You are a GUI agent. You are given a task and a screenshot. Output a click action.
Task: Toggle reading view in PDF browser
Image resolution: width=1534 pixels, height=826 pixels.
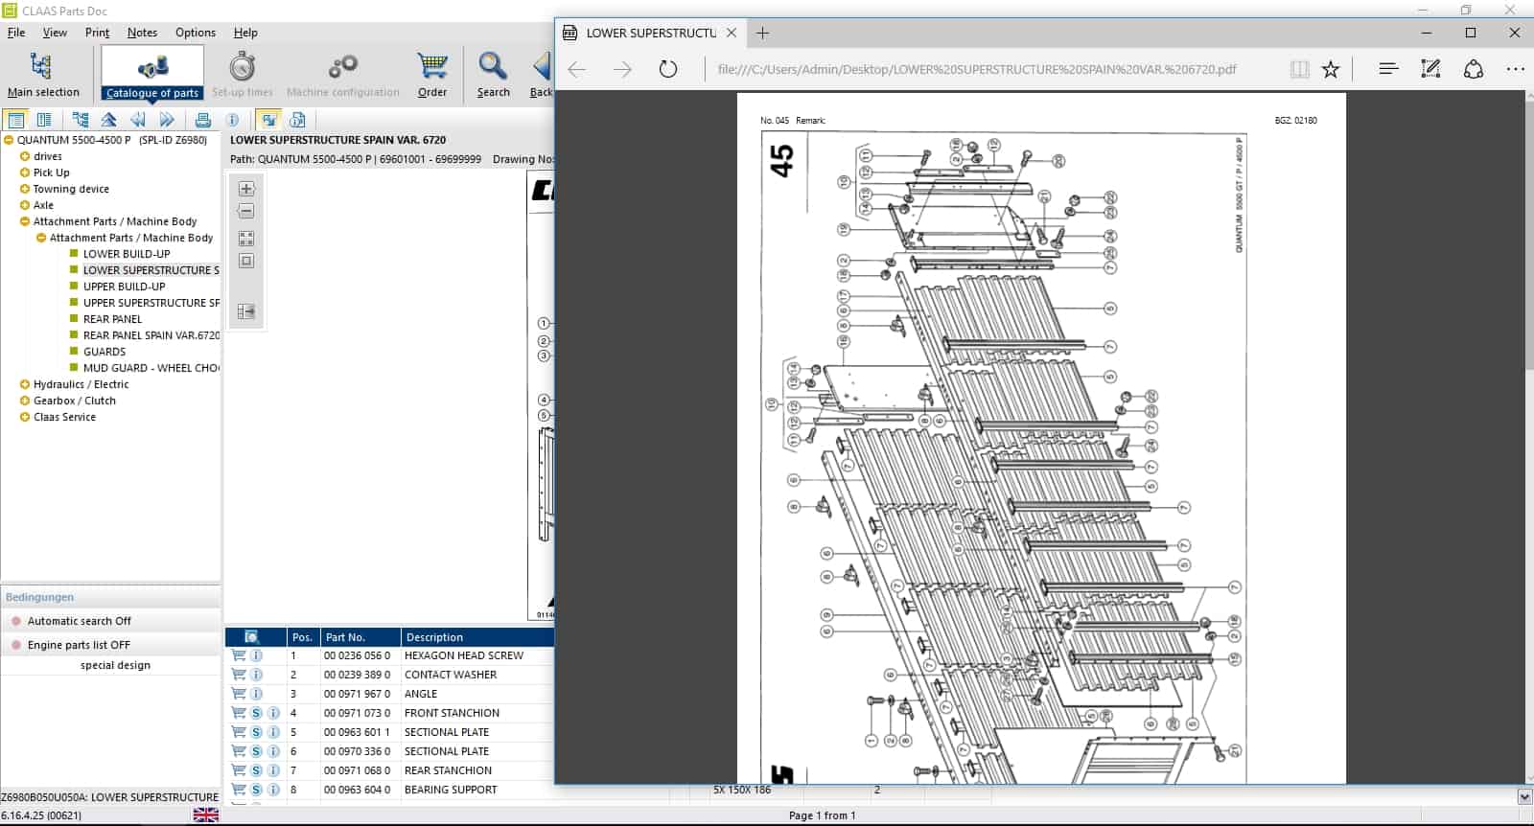point(1299,69)
